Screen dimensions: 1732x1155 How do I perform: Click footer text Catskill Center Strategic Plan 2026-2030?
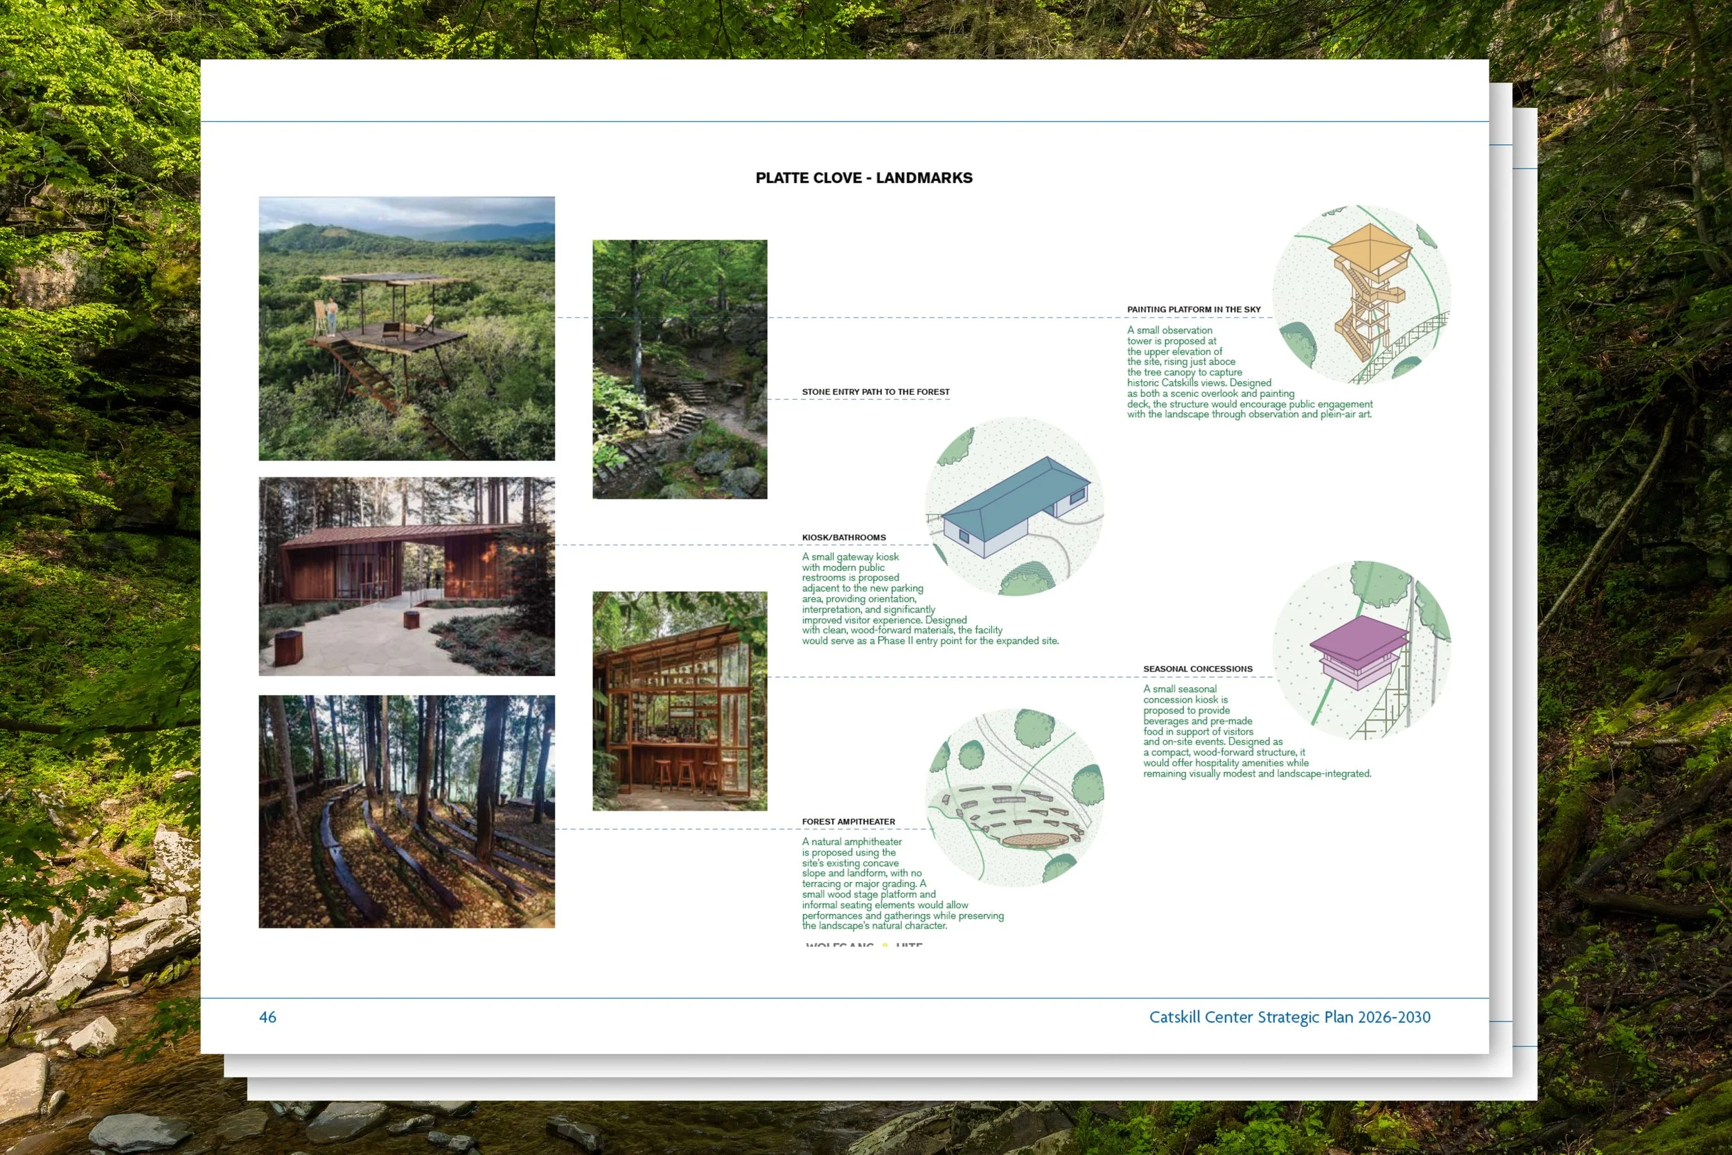pos(1289,1017)
